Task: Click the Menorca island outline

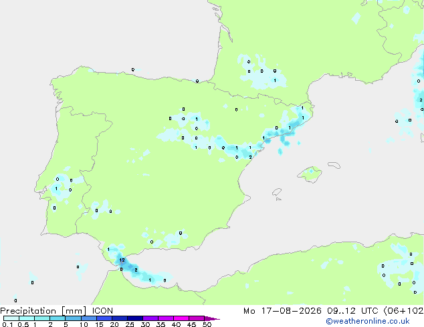Action: coord(334,165)
